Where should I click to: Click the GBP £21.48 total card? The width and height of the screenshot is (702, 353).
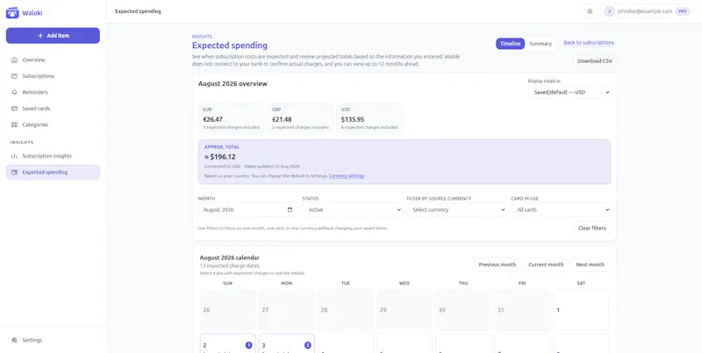coord(300,118)
